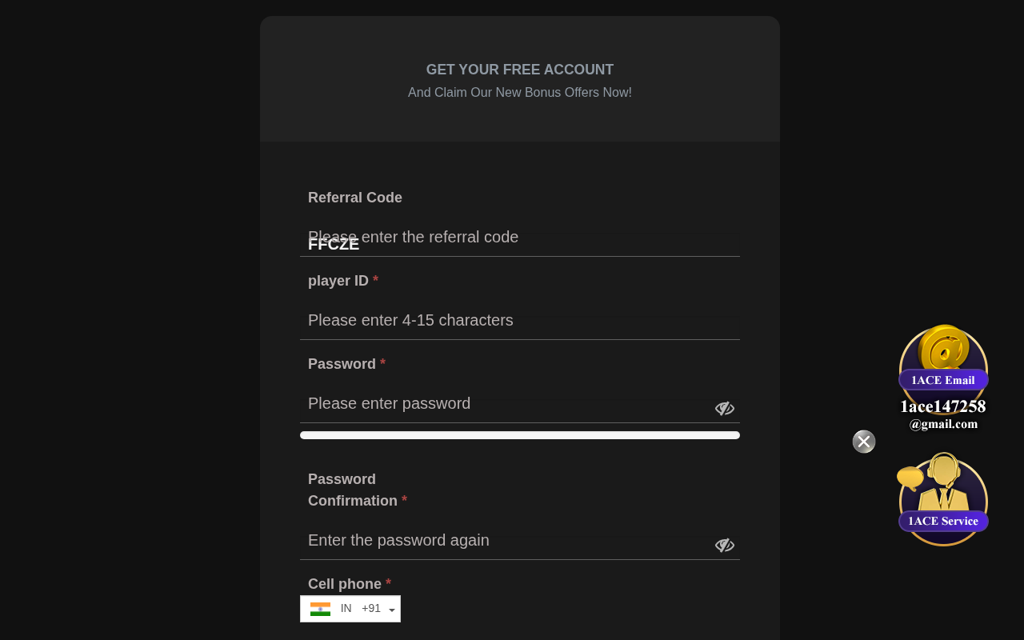
Task: Click the "Cell phone" field label
Action: 345,584
